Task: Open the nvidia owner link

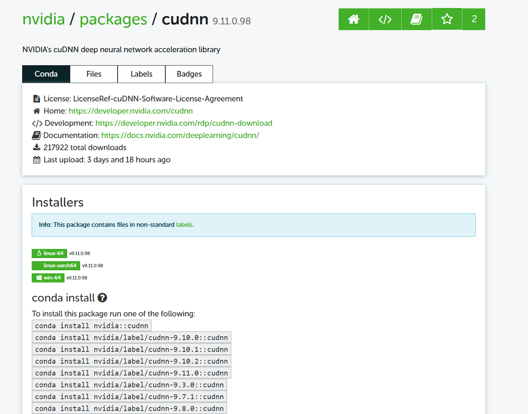Action: (43, 19)
